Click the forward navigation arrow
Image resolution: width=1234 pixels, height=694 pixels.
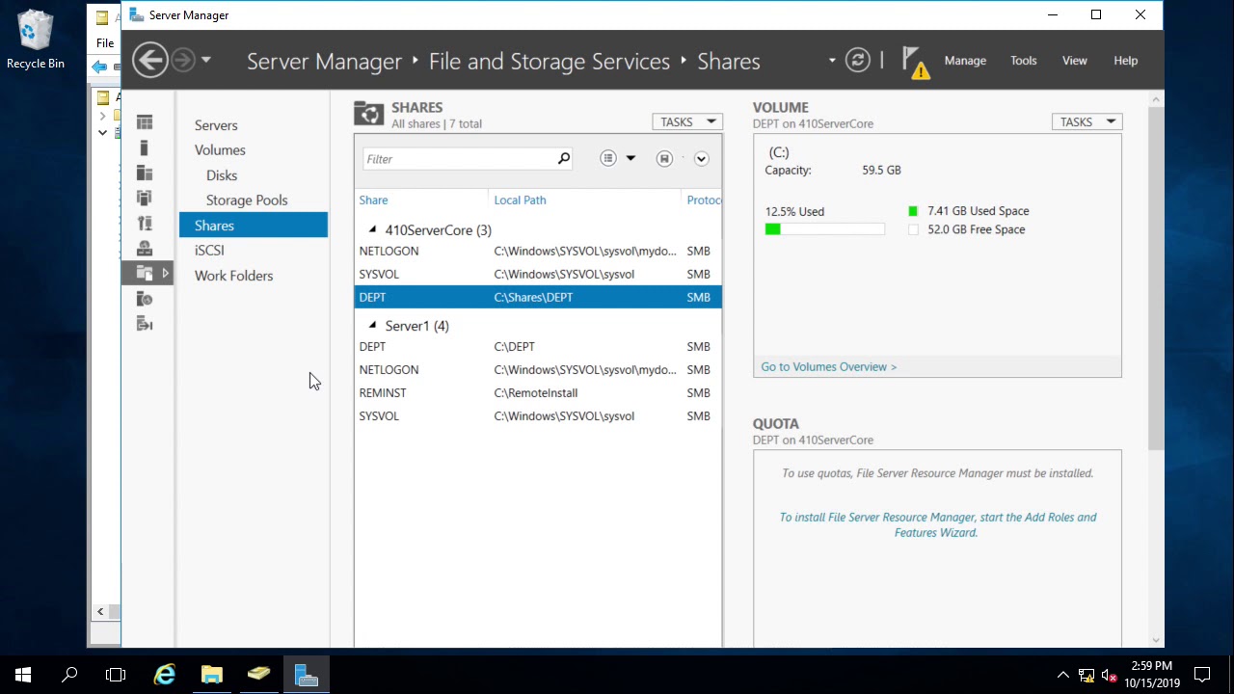(x=182, y=61)
